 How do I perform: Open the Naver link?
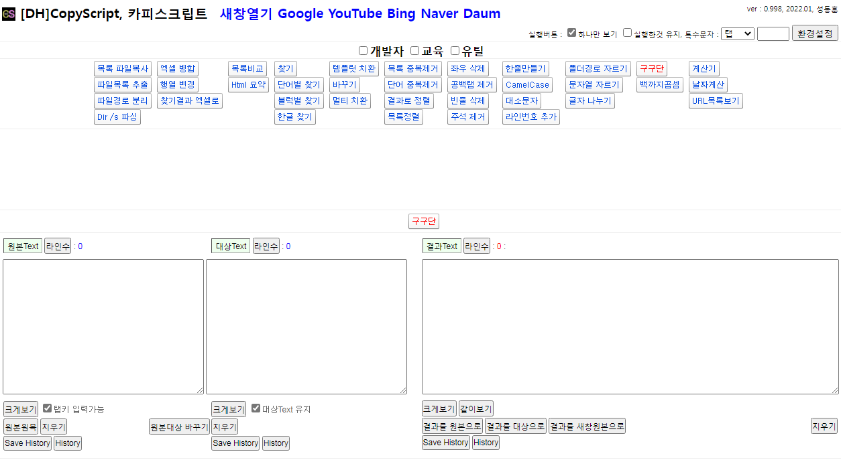440,14
